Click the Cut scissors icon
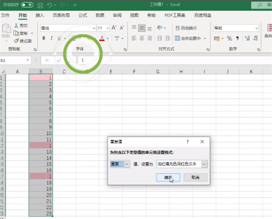Viewport: 272px width, 219px height. [x=16, y=25]
